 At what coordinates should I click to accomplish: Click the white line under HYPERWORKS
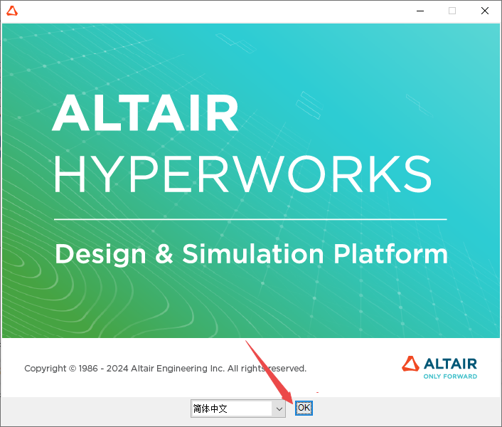pyautogui.click(x=250, y=219)
